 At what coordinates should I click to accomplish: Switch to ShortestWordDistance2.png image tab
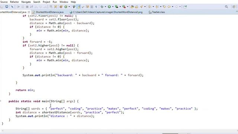tap(106, 12)
